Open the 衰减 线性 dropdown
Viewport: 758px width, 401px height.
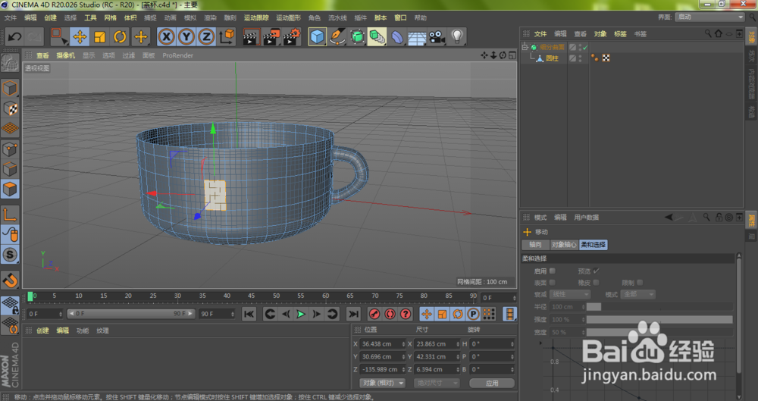570,294
